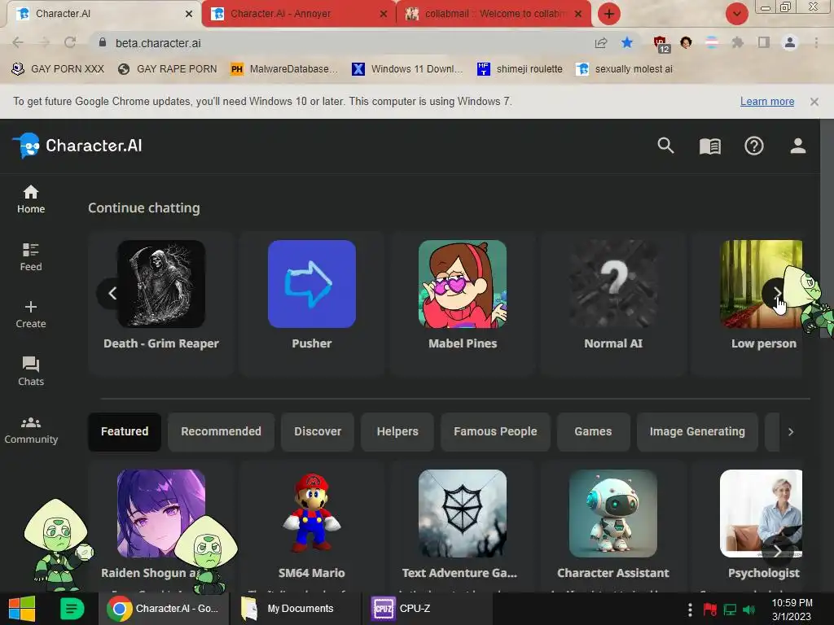
Task: Toggle the Chrome side panel icon
Action: coord(764,42)
